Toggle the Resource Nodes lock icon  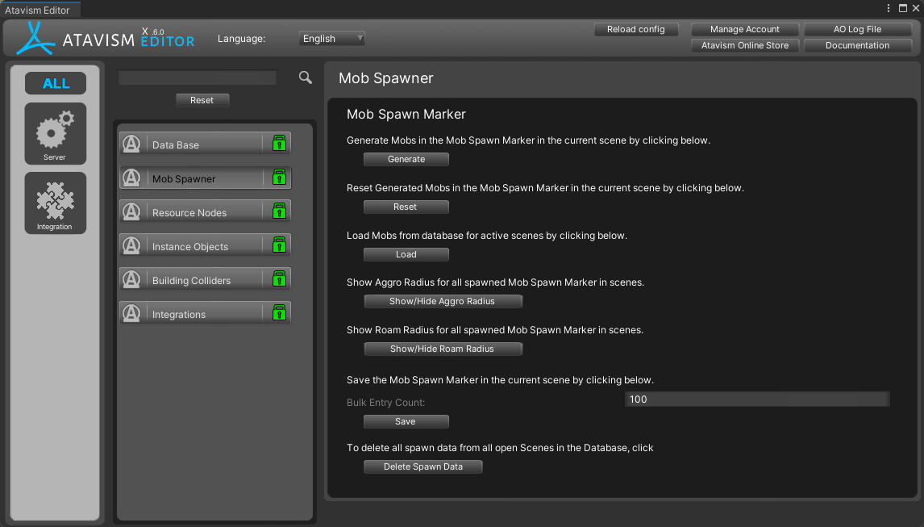pyautogui.click(x=279, y=211)
